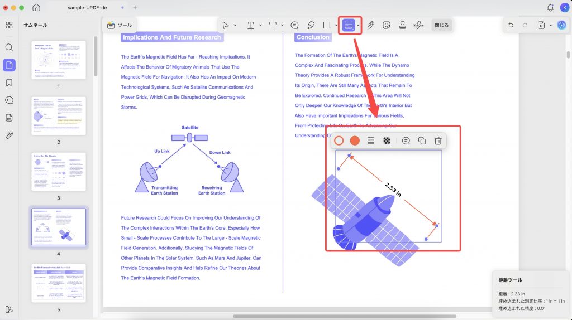Screen dimensions: 572x320
Task: Copy the measurement annotation
Action: [x=422, y=141]
